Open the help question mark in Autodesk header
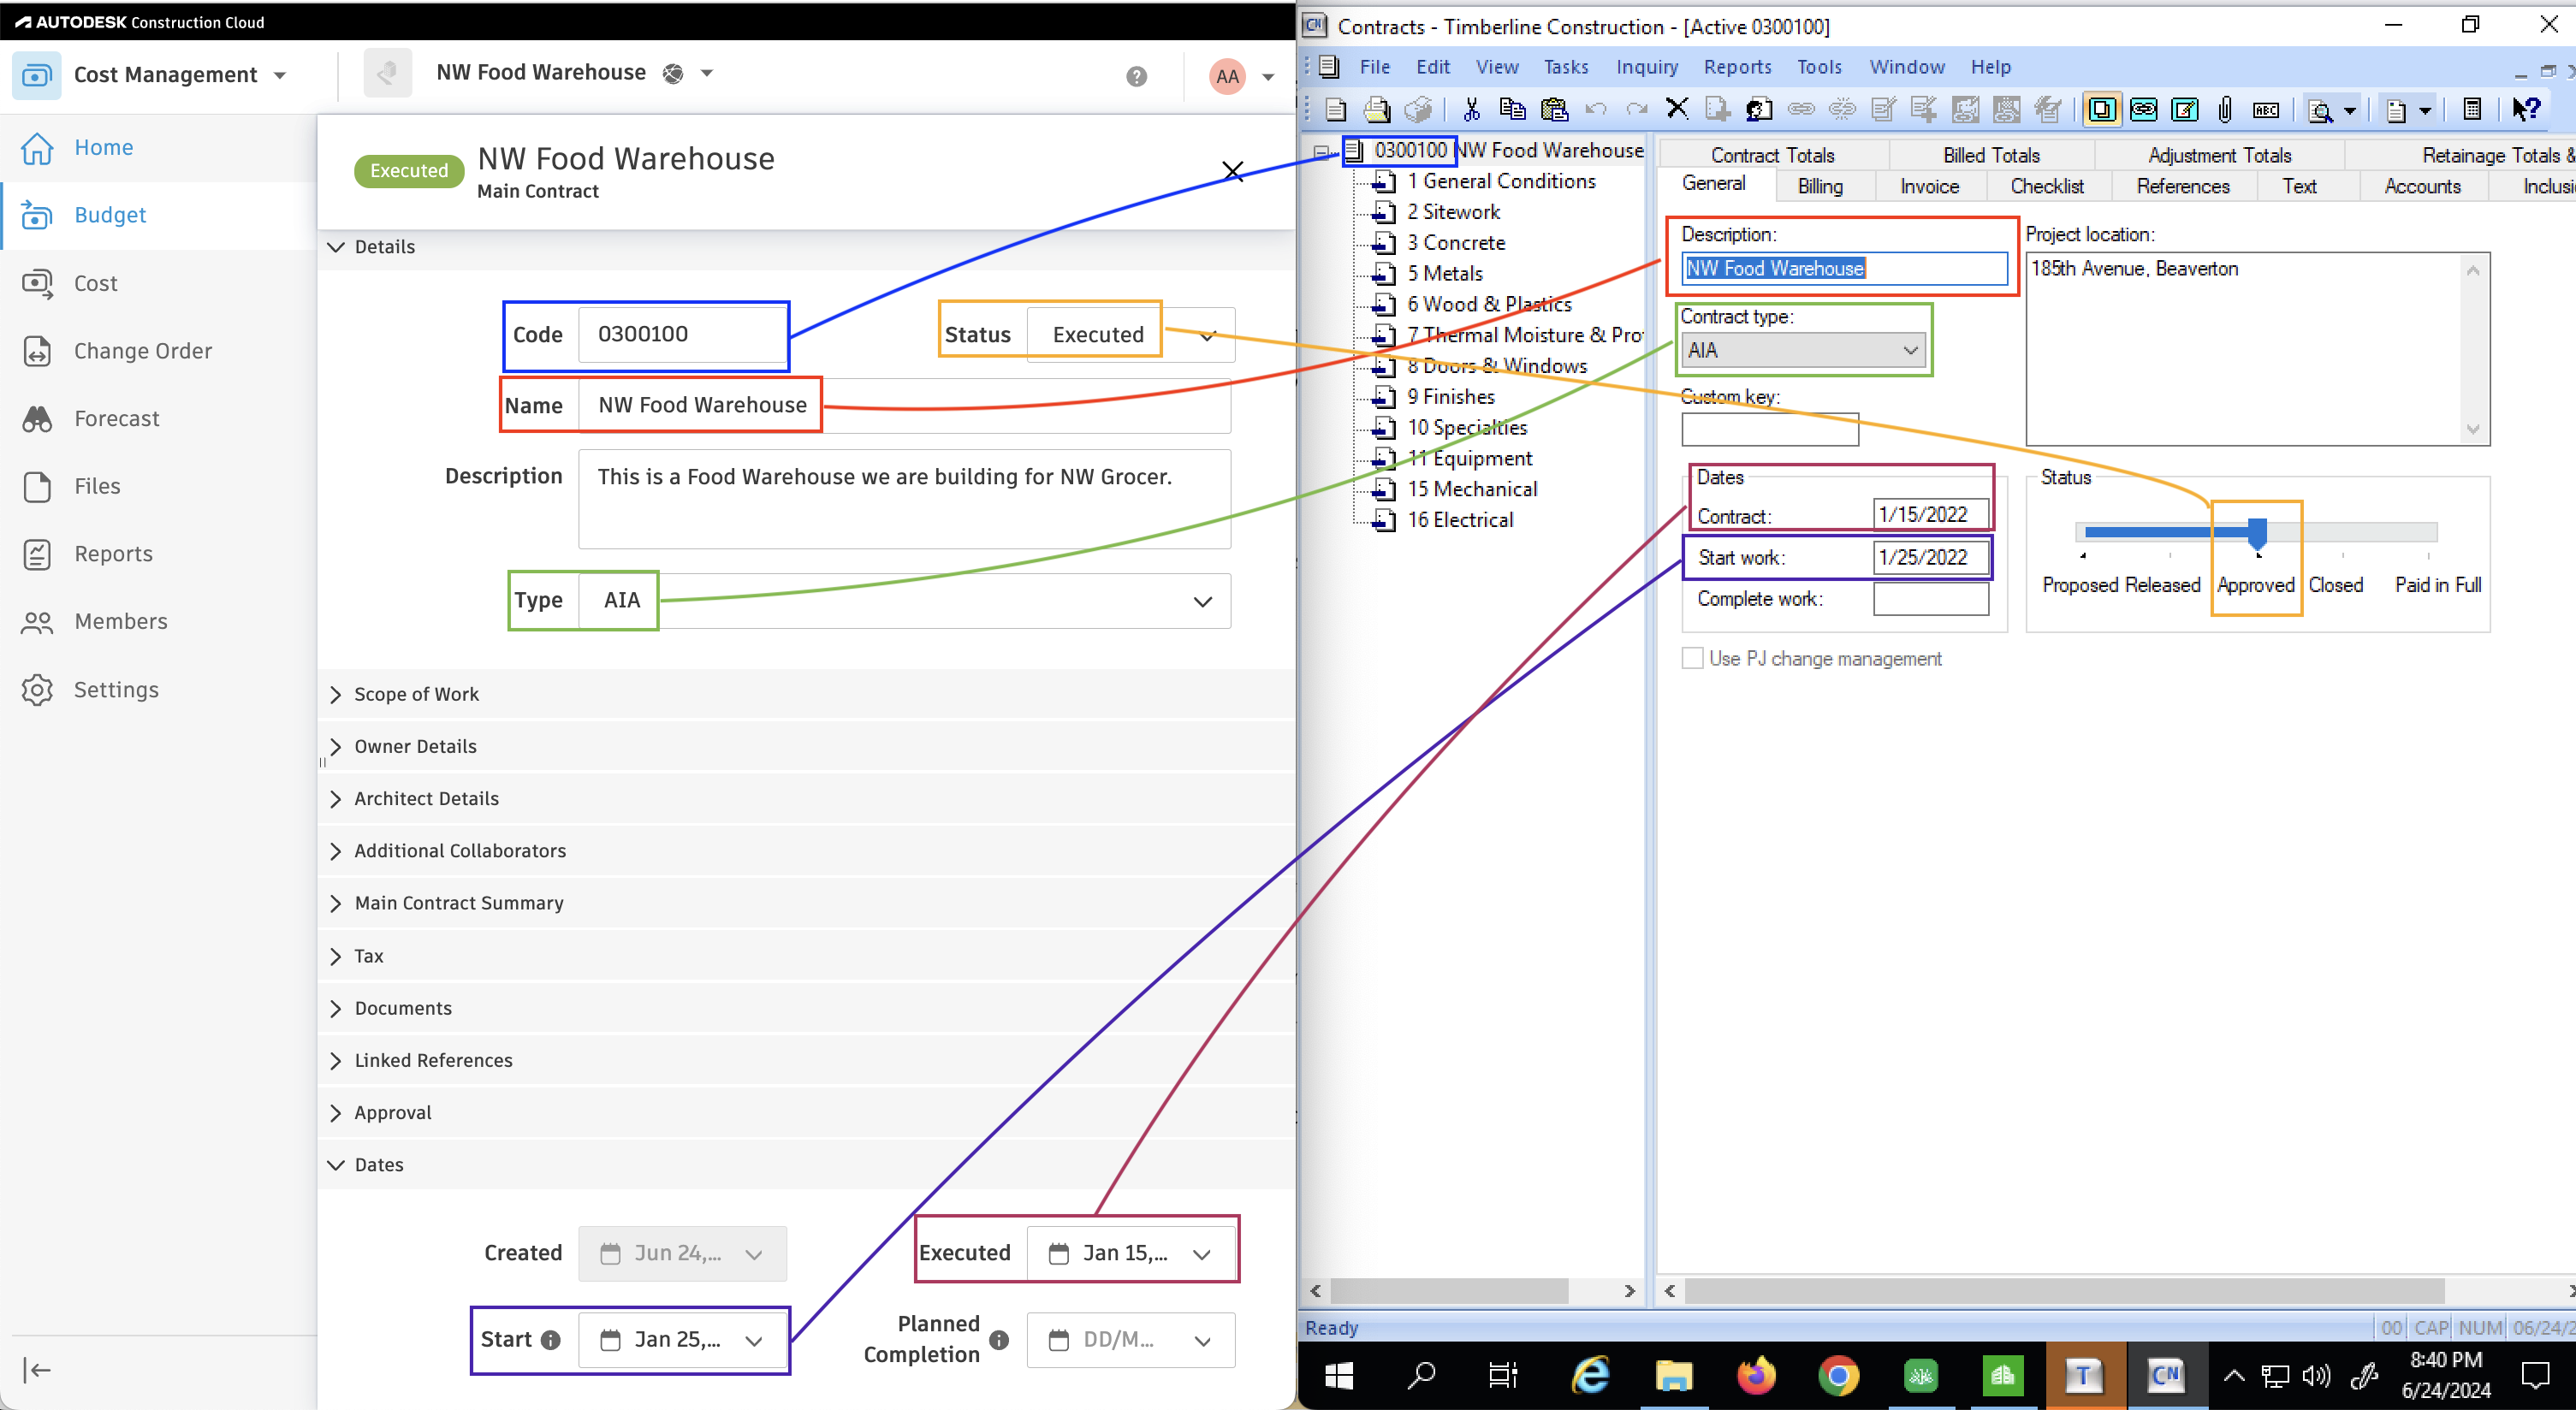The height and width of the screenshot is (1410, 2576). 1136,76
